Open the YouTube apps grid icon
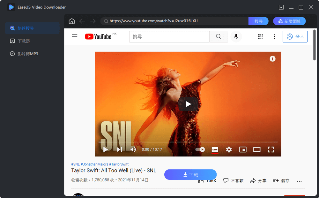The image size is (319, 198). click(x=261, y=36)
